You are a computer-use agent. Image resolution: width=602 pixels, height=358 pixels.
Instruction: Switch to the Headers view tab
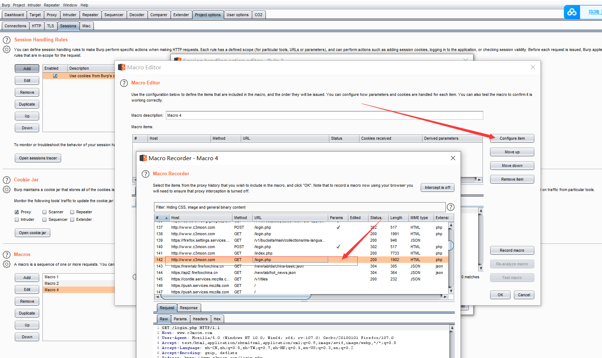coord(200,319)
